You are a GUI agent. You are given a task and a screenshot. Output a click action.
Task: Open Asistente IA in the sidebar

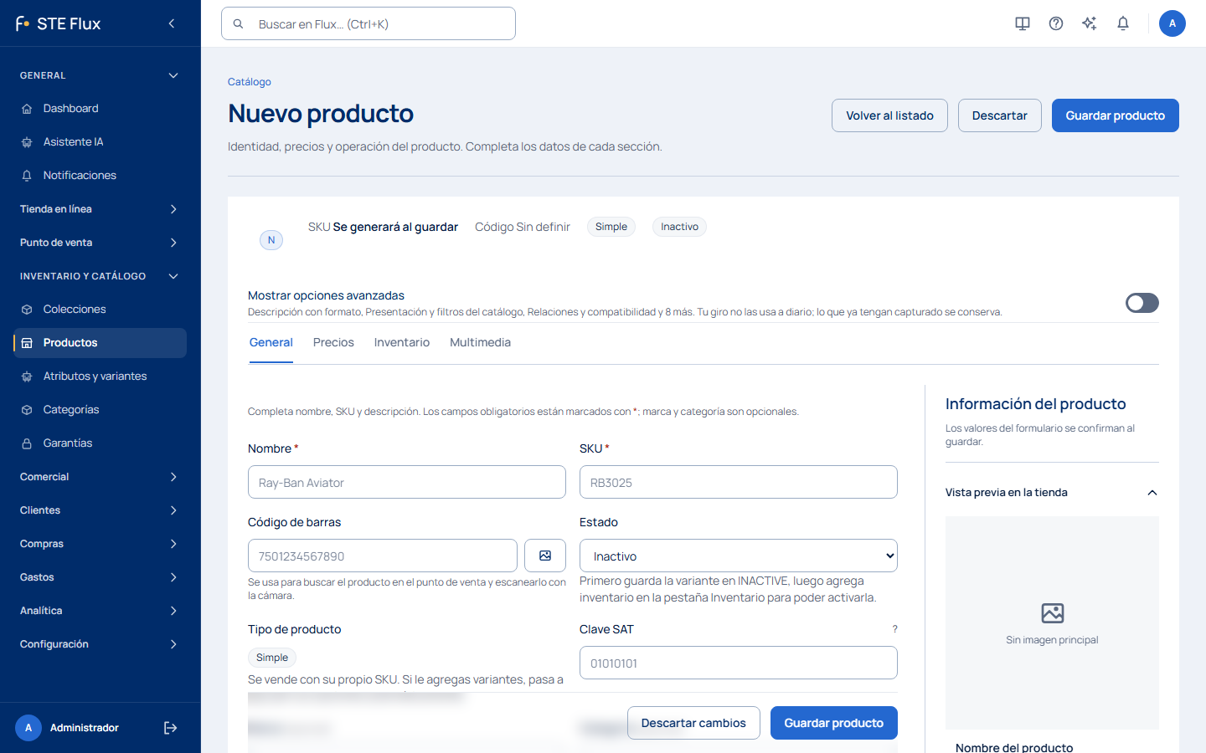click(x=100, y=142)
